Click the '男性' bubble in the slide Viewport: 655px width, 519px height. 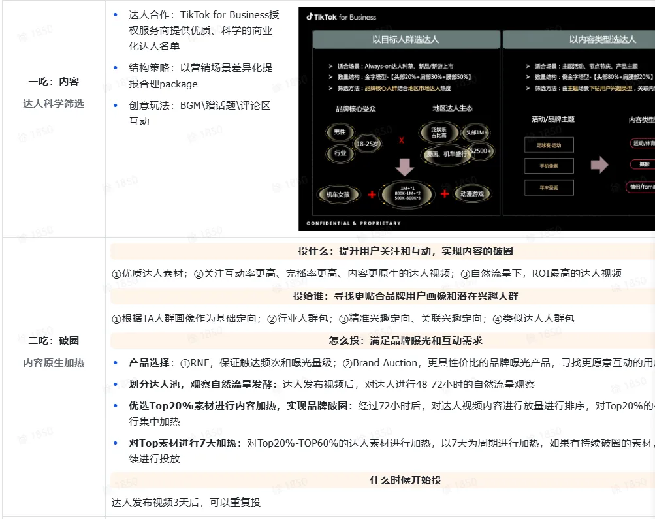point(340,133)
